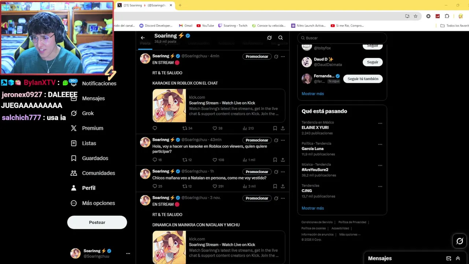Open ELAINE X YURI trending topic
Screen dimensions: 469x264
click(x=315, y=128)
